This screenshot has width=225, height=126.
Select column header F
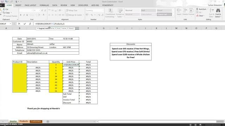click(88, 28)
